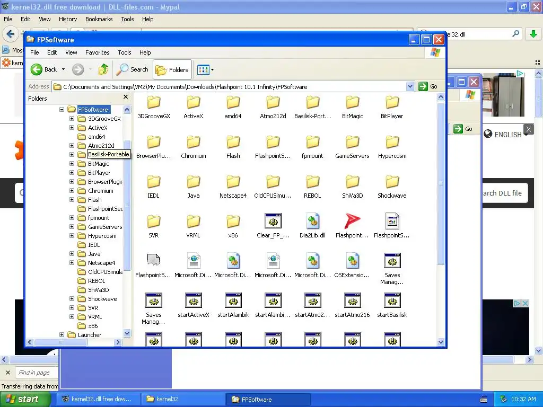This screenshot has width=543, height=407.
Task: Close the Folders side pane
Action: (126, 98)
